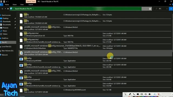Click the application icon of ipconfig in WinSxS\wow64_microsoft-windows-ip...
The width and height of the screenshot is (173, 97).
point(21,65)
